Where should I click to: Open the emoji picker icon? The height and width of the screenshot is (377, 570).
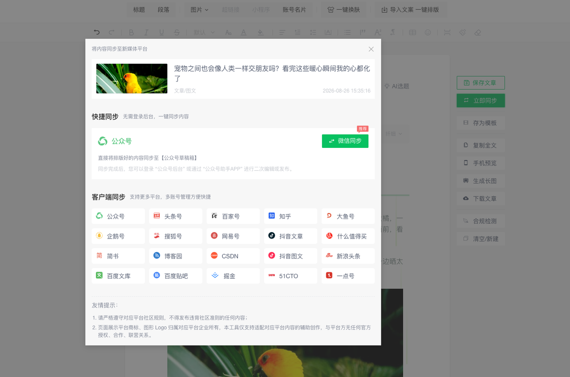pyautogui.click(x=428, y=32)
